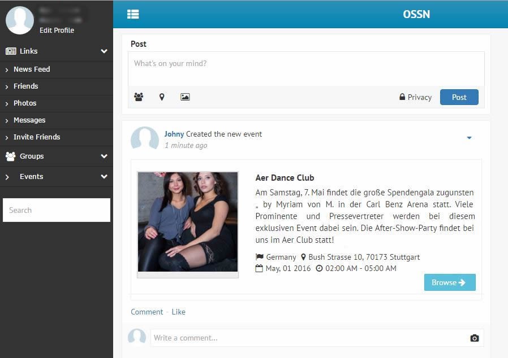508x358 pixels.
Task: Open the Events sidebar item
Action: (x=32, y=177)
